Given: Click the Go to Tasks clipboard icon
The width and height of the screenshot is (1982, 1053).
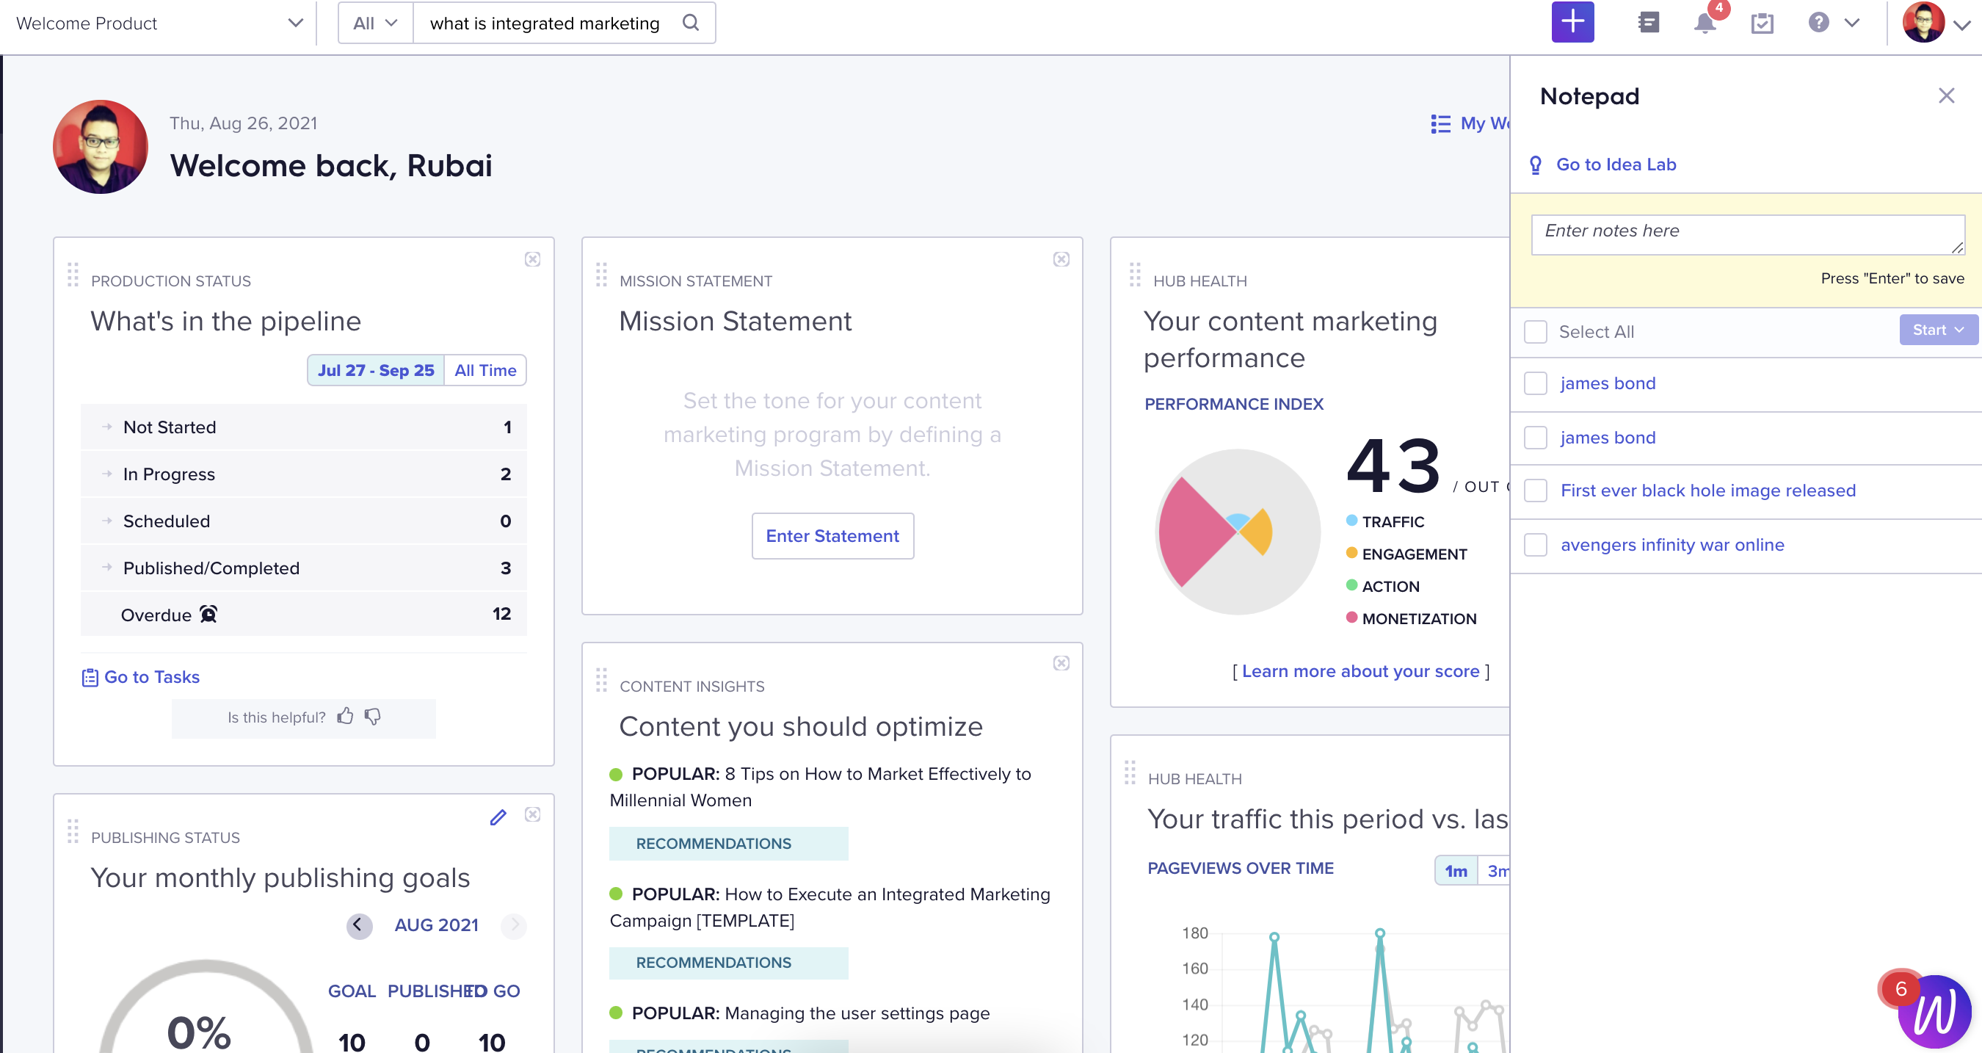Looking at the screenshot, I should coord(90,679).
